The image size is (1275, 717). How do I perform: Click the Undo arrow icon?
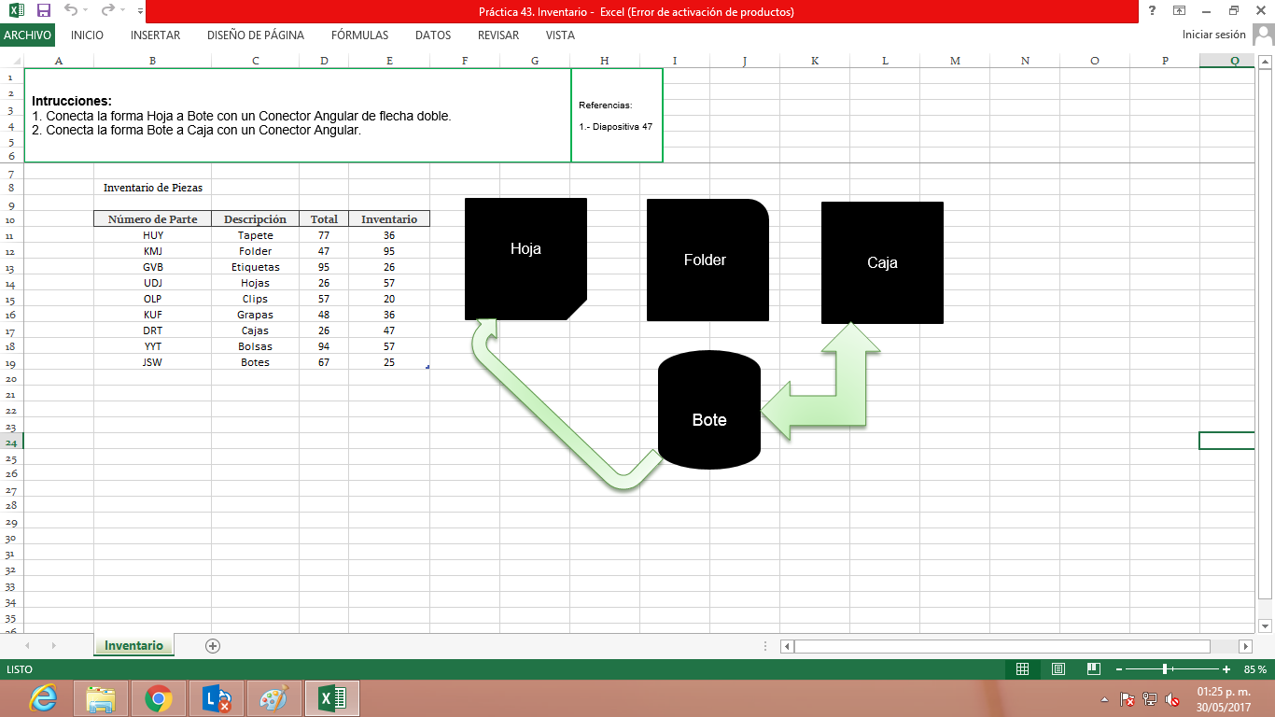pos(71,11)
